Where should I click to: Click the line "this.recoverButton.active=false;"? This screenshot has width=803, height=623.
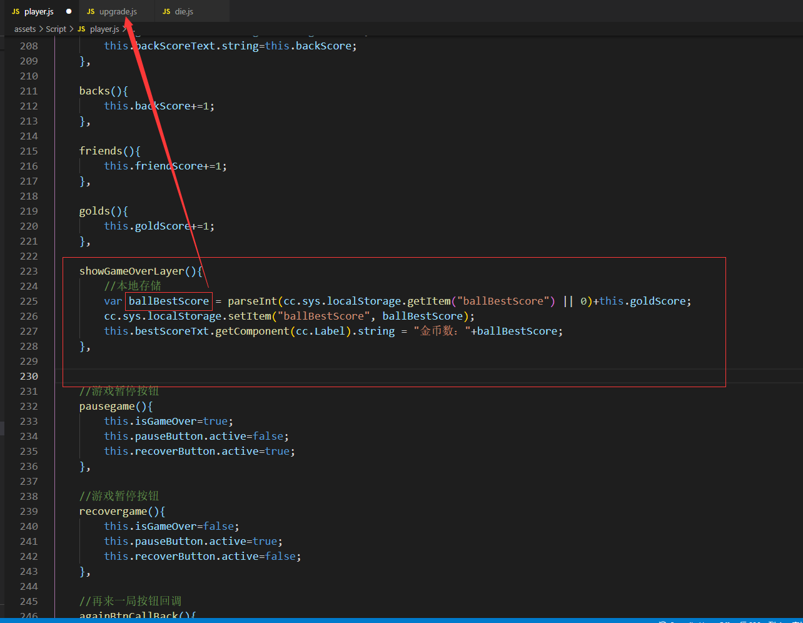tap(203, 556)
